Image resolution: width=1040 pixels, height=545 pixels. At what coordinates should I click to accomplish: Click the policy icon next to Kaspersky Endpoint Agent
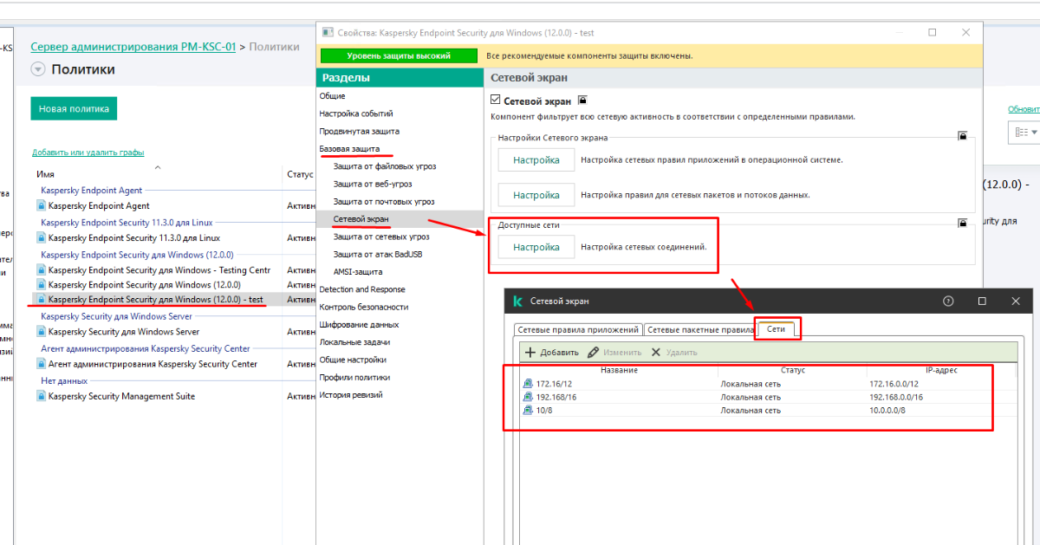41,206
